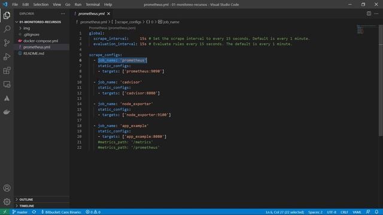Click the Split Editor icon
Viewport: 383px width, 215px height.
click(369, 14)
